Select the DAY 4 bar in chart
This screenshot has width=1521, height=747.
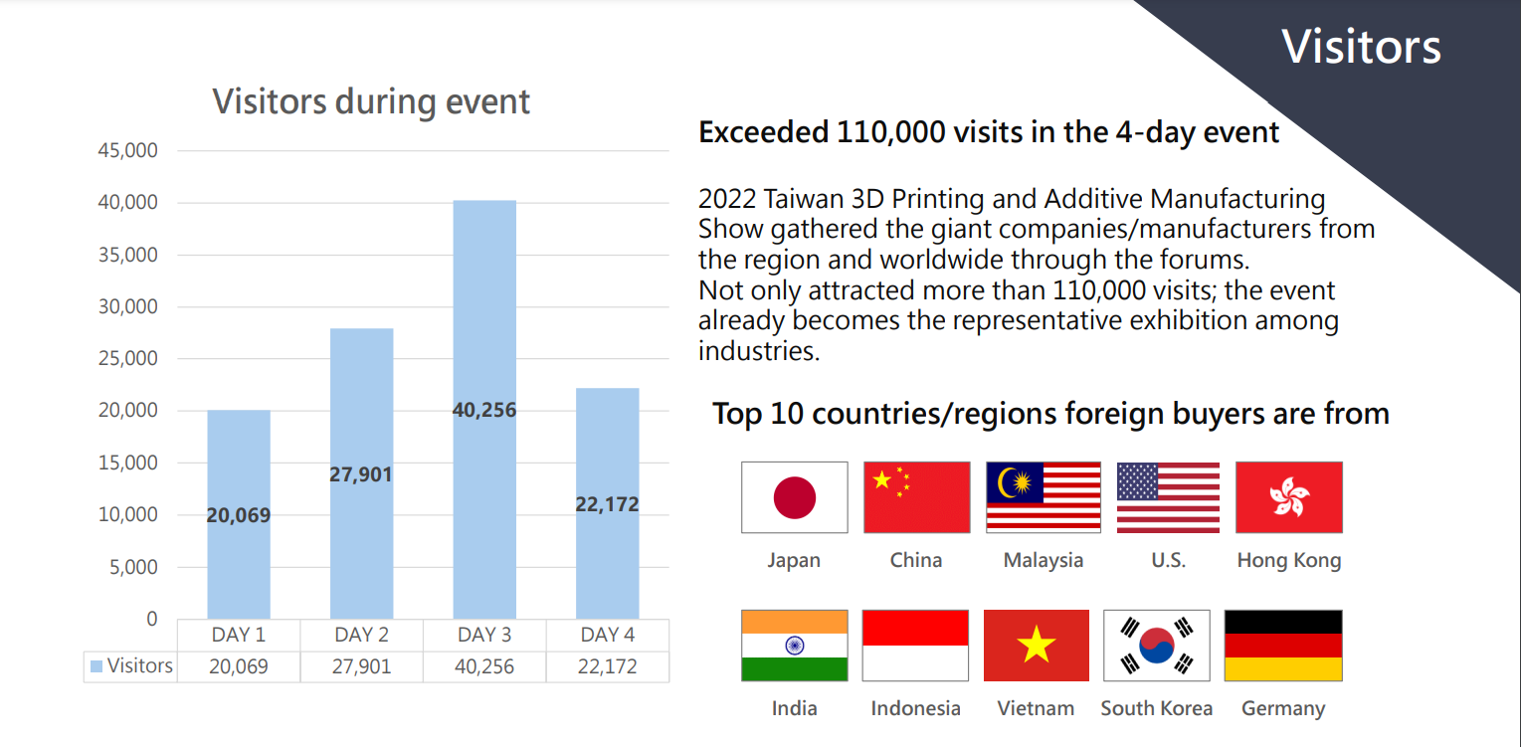[608, 503]
